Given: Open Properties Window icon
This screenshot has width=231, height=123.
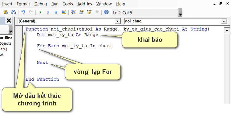Looking at the screenshot, I should [x=81, y=12].
